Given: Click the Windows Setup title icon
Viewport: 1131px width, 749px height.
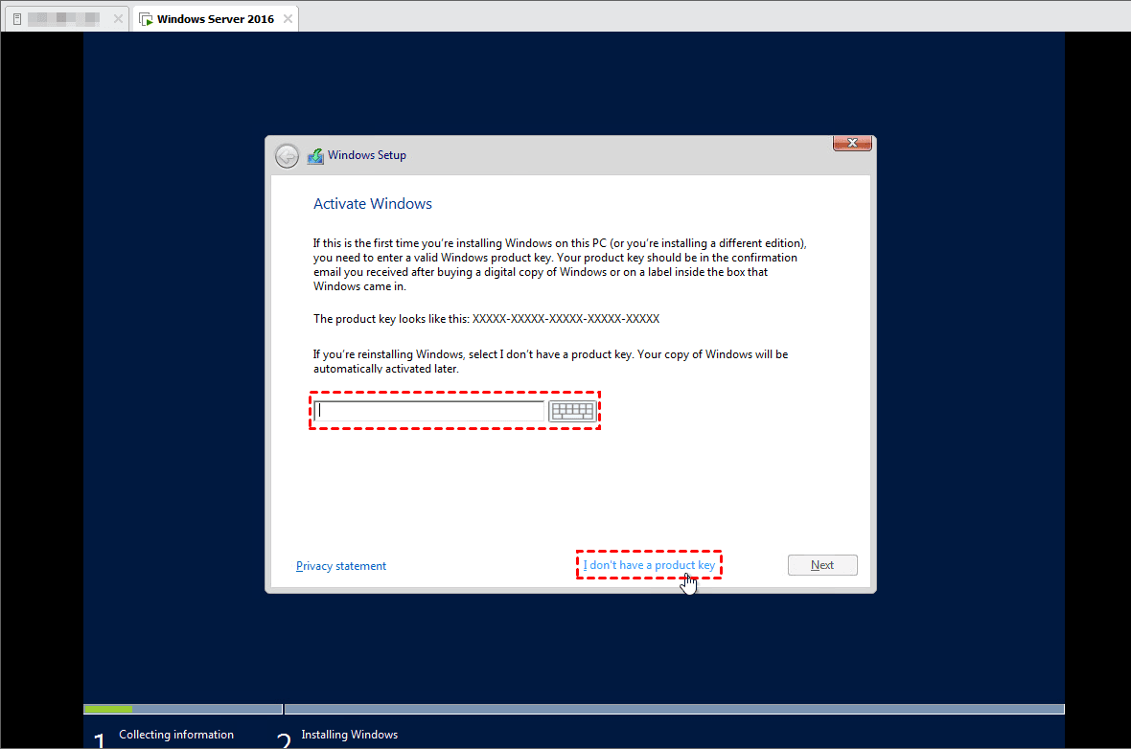Looking at the screenshot, I should [x=315, y=156].
